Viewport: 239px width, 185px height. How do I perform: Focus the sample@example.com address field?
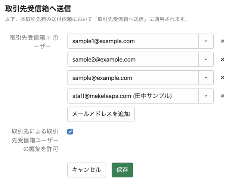point(133,78)
